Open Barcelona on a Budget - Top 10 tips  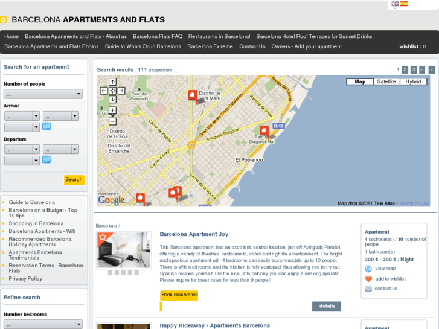coord(43,213)
